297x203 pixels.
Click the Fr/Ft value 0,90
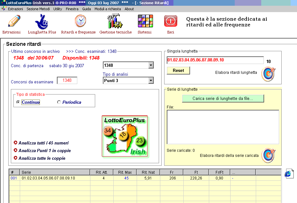[219, 178]
